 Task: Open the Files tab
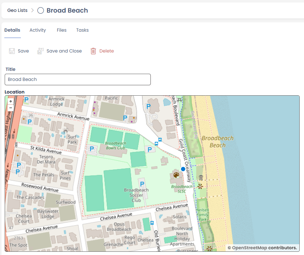pos(62,30)
